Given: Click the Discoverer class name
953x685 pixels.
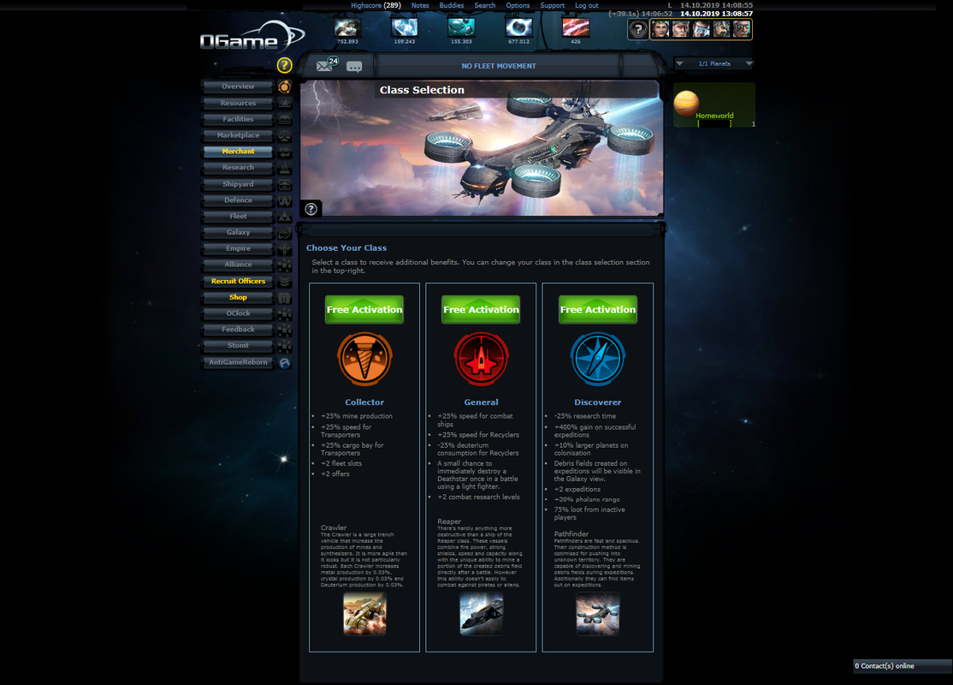Looking at the screenshot, I should 598,402.
